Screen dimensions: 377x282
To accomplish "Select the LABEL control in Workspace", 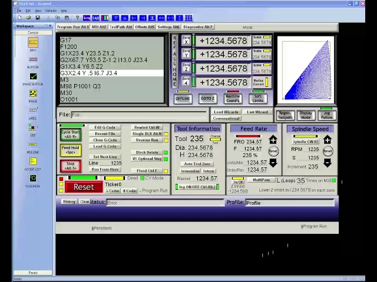I will tap(33, 113).
